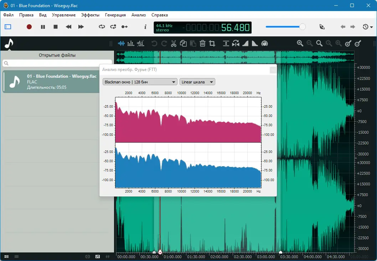
Task: Pause audio playback
Action: (43, 27)
